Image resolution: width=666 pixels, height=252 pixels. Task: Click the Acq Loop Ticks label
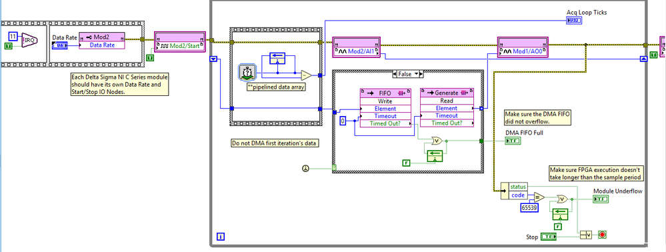click(587, 12)
